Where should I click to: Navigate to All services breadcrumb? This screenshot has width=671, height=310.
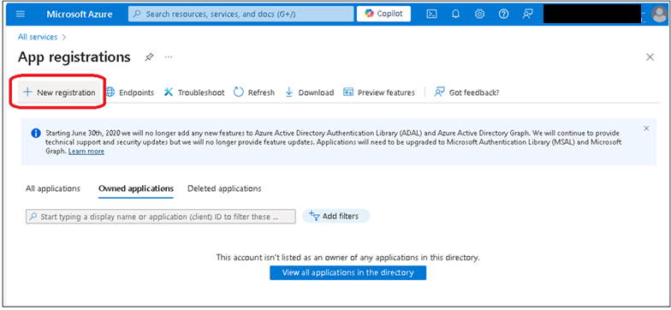pyautogui.click(x=38, y=37)
